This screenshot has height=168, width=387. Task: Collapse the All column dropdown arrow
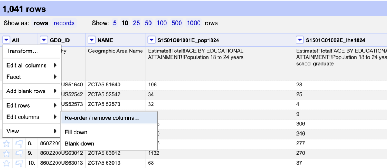(6, 40)
